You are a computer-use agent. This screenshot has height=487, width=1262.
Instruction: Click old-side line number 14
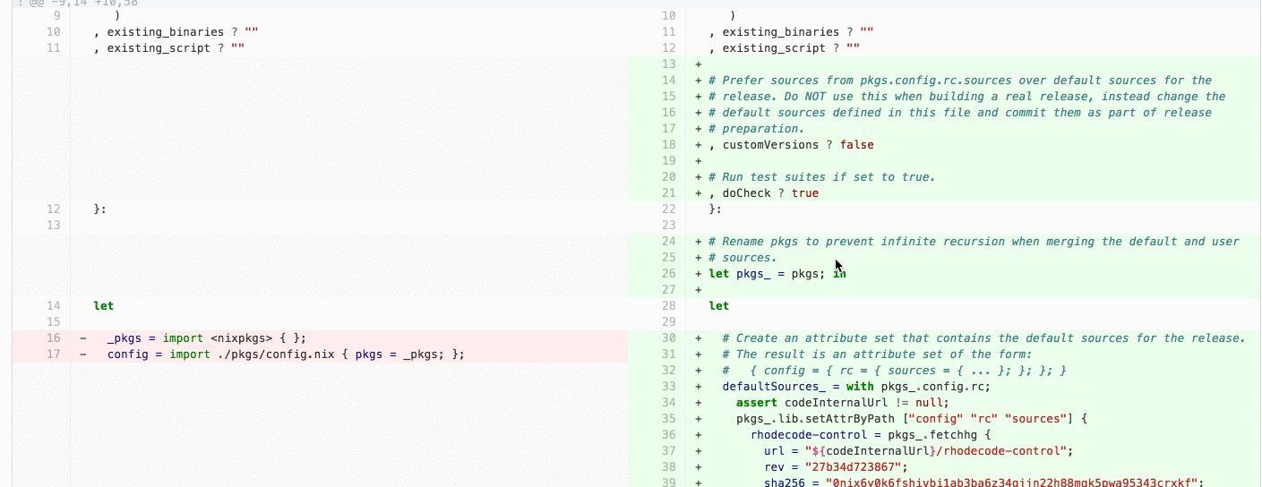[x=53, y=306]
